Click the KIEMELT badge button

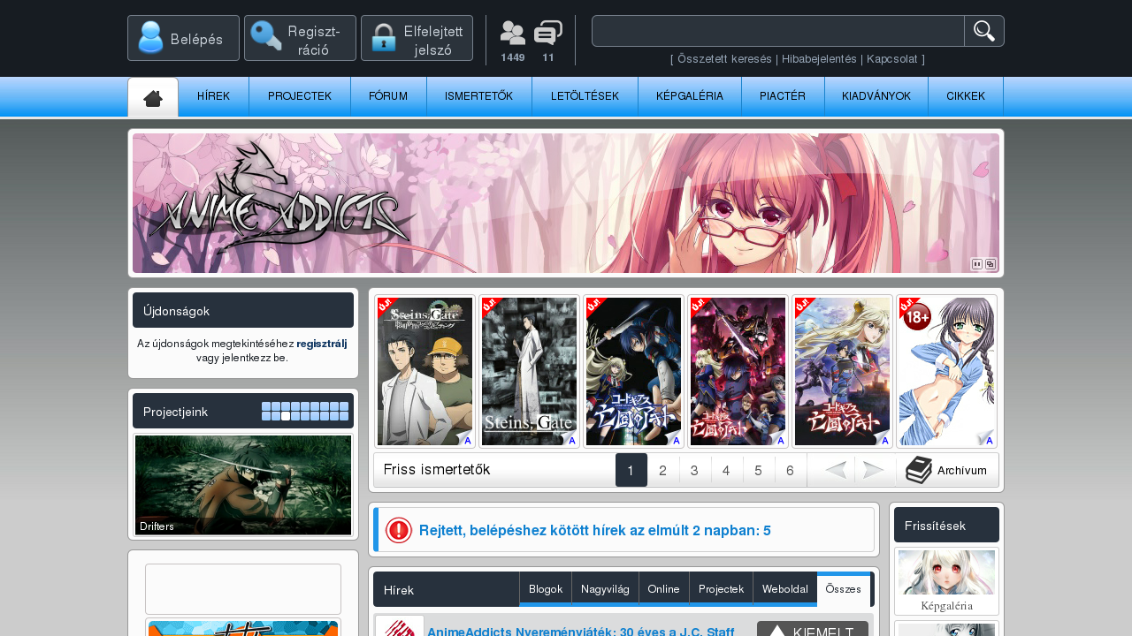point(813,629)
